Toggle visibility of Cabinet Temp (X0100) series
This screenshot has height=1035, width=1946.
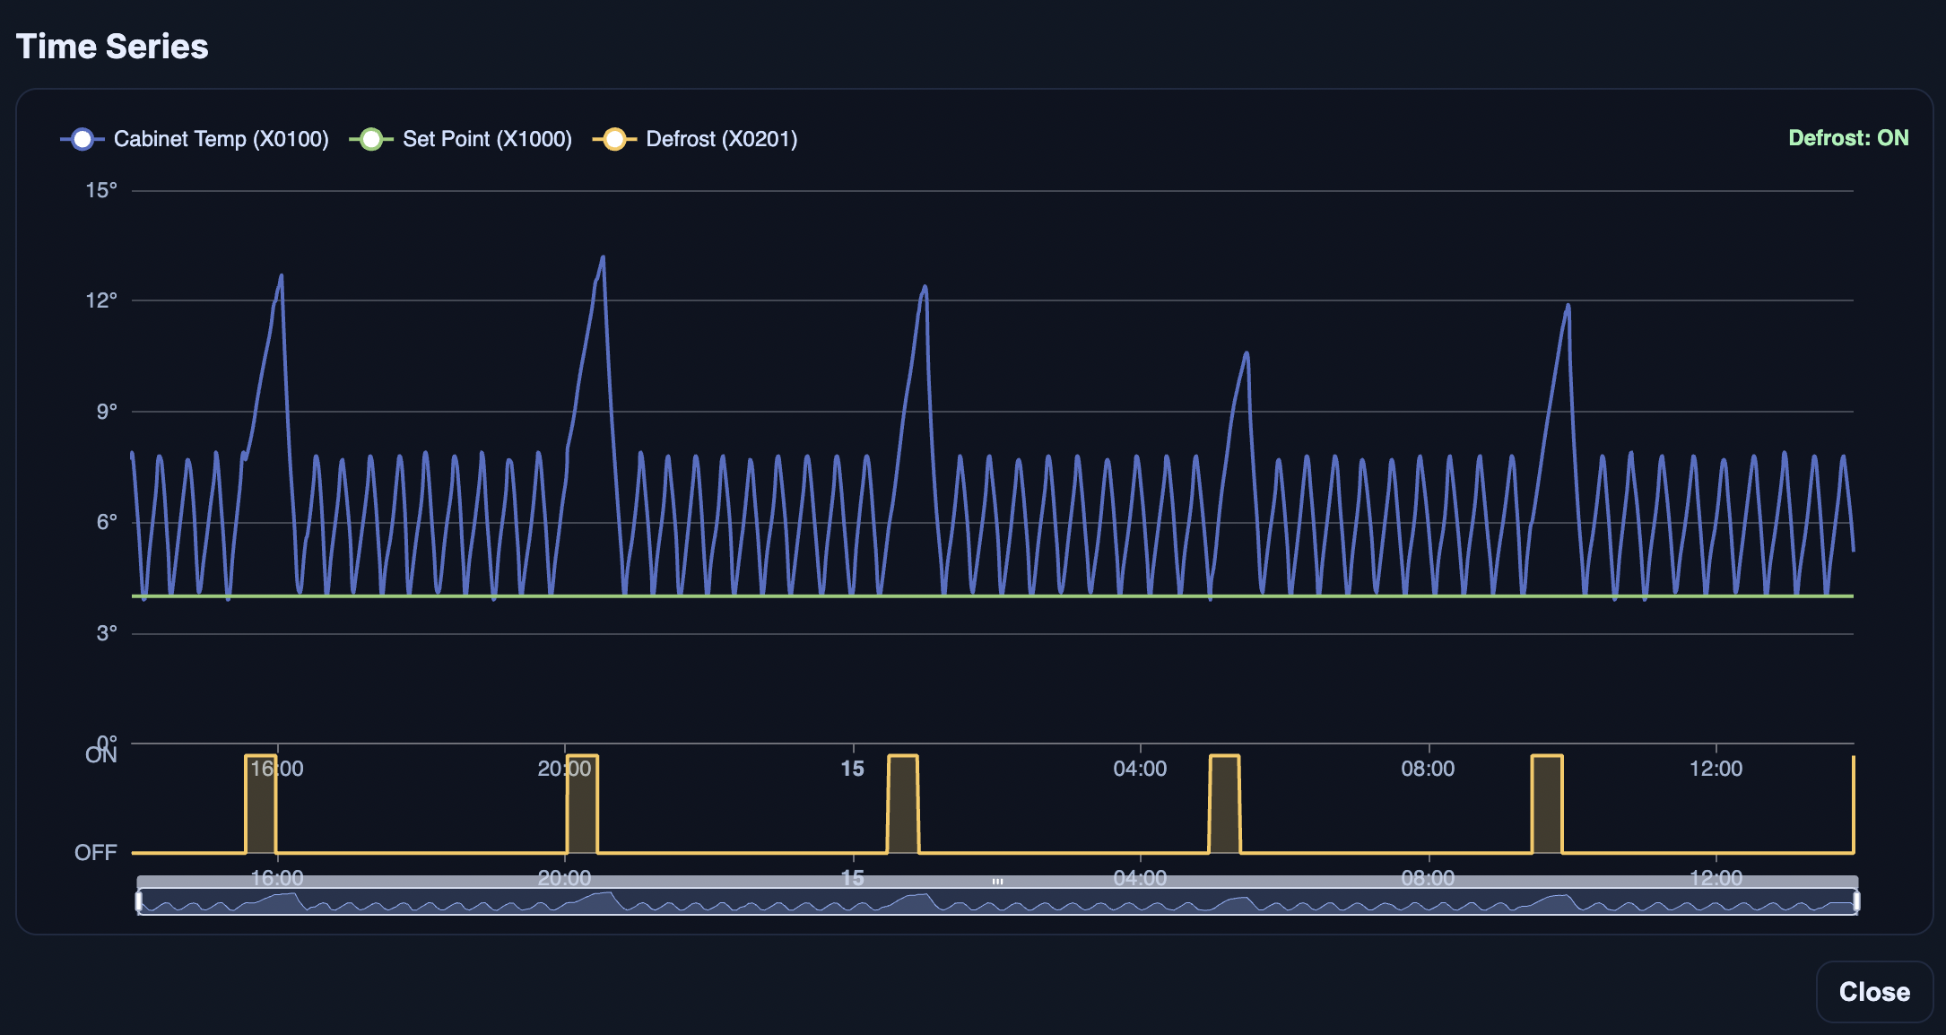click(221, 139)
